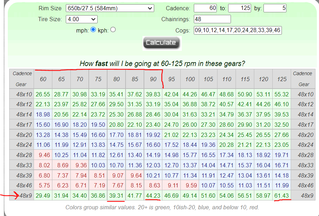The image size is (319, 216).
Task: Expand the Tire Size dropdown
Action: pos(81,19)
